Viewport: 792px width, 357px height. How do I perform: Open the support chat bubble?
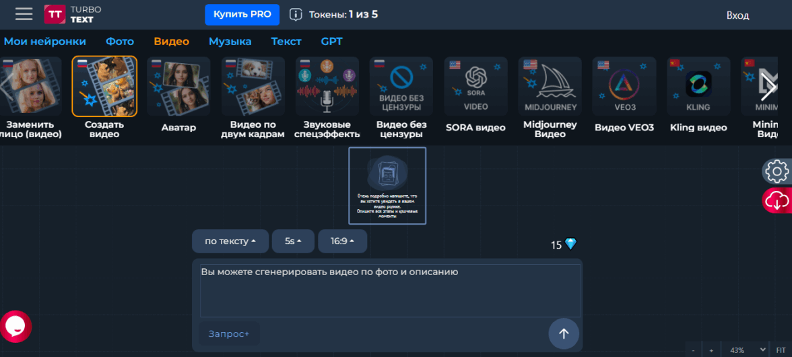click(x=15, y=327)
